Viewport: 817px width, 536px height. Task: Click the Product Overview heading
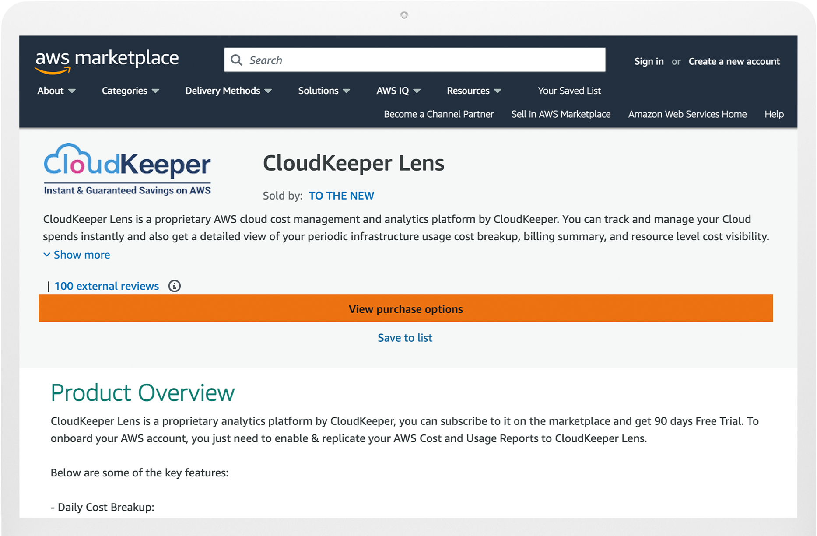coord(143,392)
